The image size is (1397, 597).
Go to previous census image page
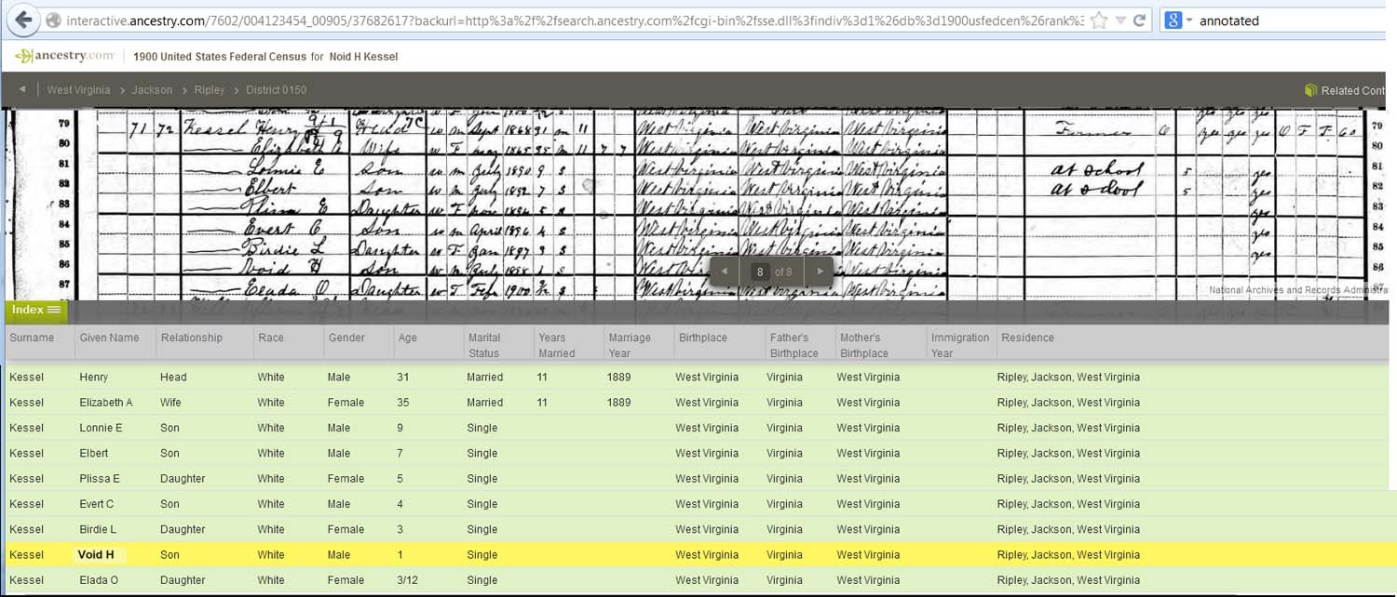click(726, 272)
